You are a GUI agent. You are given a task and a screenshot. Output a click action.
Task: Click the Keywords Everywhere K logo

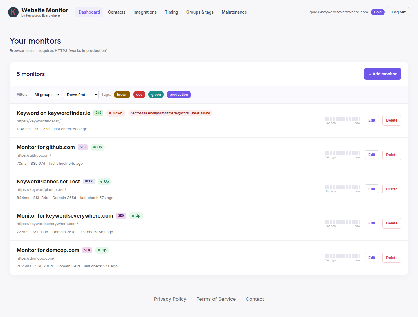pos(13,12)
